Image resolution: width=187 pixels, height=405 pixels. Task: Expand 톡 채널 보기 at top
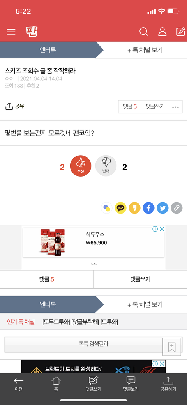[x=145, y=50]
